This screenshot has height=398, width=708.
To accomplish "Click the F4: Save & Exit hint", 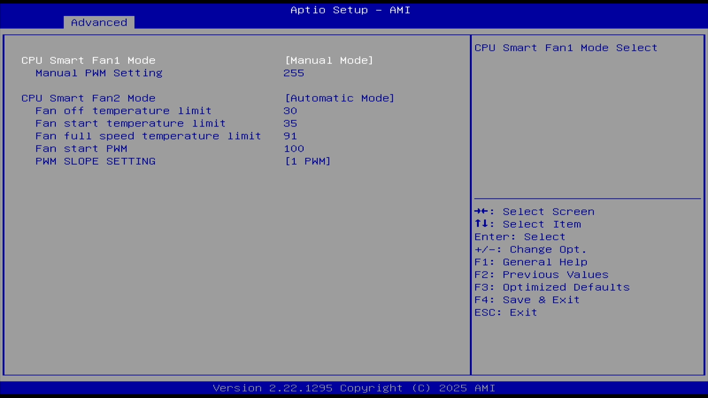I will 527,300.
